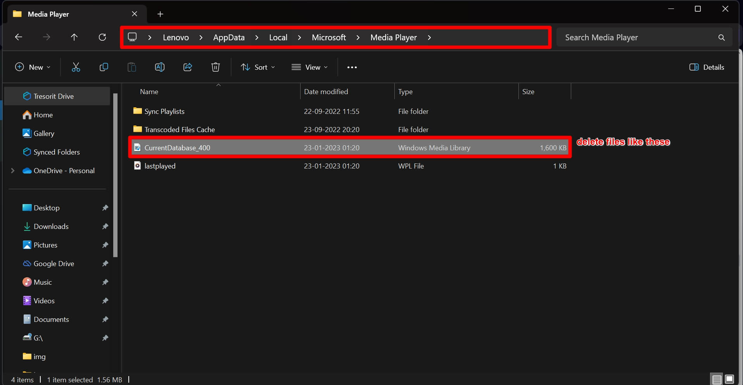Image resolution: width=743 pixels, height=385 pixels.
Task: Go back with the back arrow
Action: [19, 37]
